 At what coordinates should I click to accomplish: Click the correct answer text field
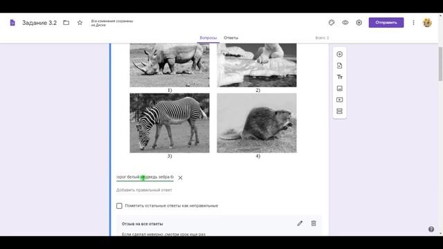click(x=145, y=177)
